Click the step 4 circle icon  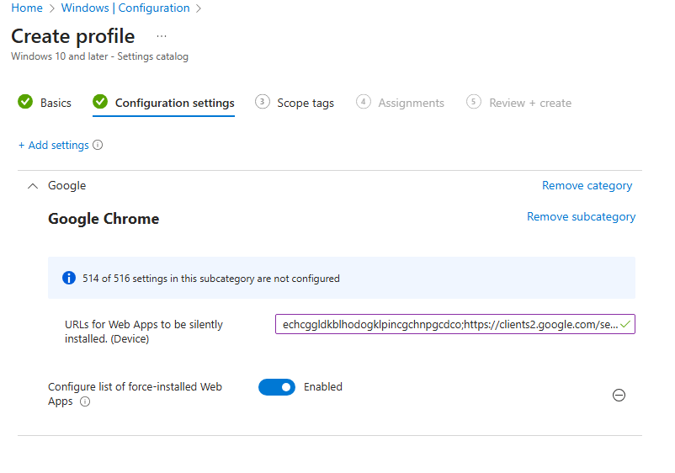[x=364, y=102]
